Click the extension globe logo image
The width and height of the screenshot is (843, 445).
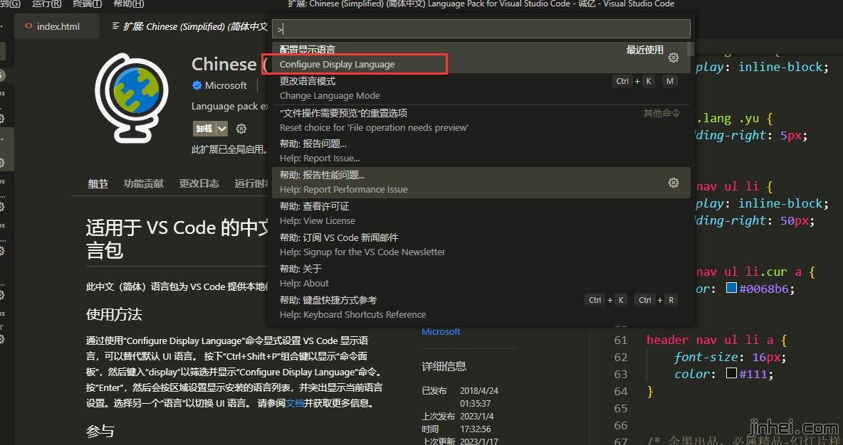point(132,98)
